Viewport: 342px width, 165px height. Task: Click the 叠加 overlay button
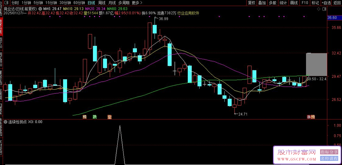[x=262, y=3]
